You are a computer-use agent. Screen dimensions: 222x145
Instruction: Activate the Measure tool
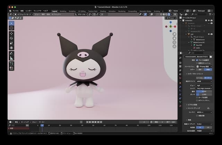[11, 59]
